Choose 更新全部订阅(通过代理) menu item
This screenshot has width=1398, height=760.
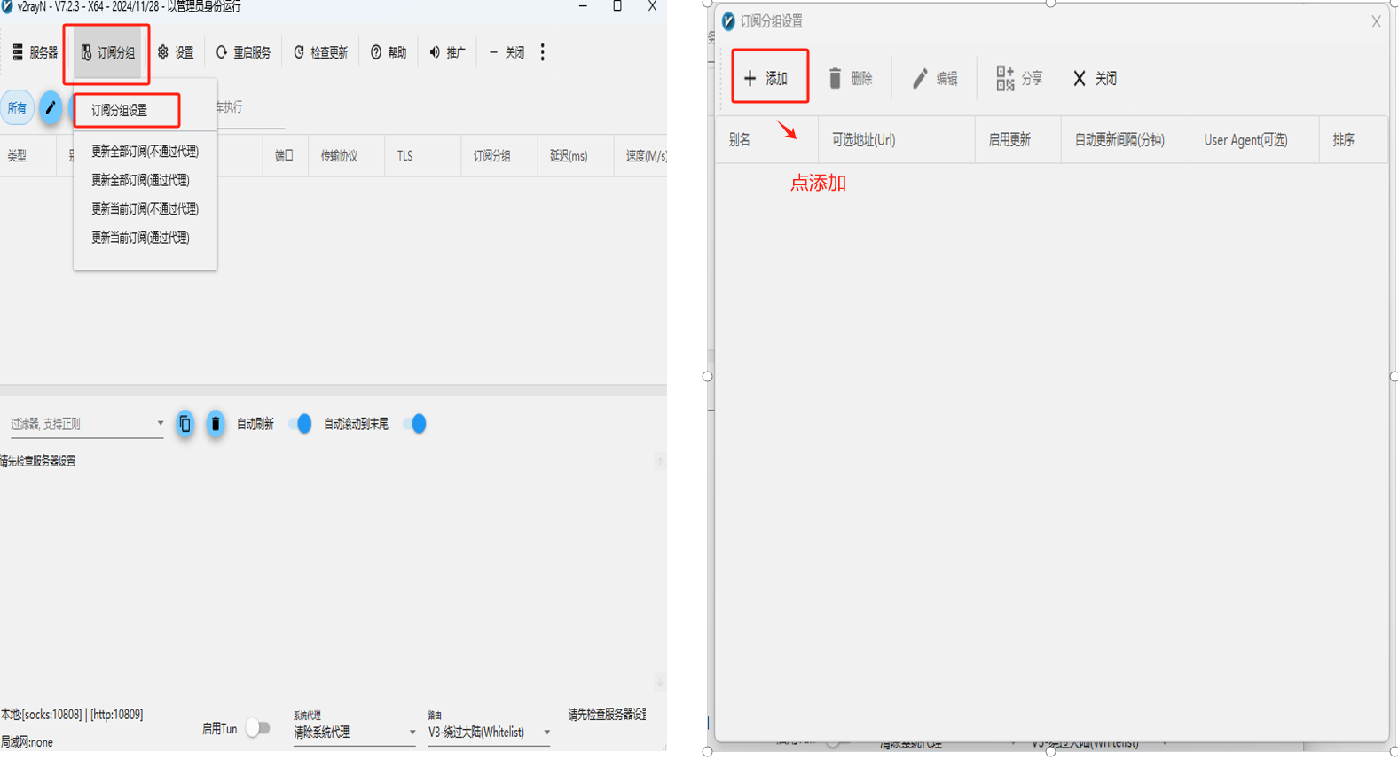pos(140,180)
